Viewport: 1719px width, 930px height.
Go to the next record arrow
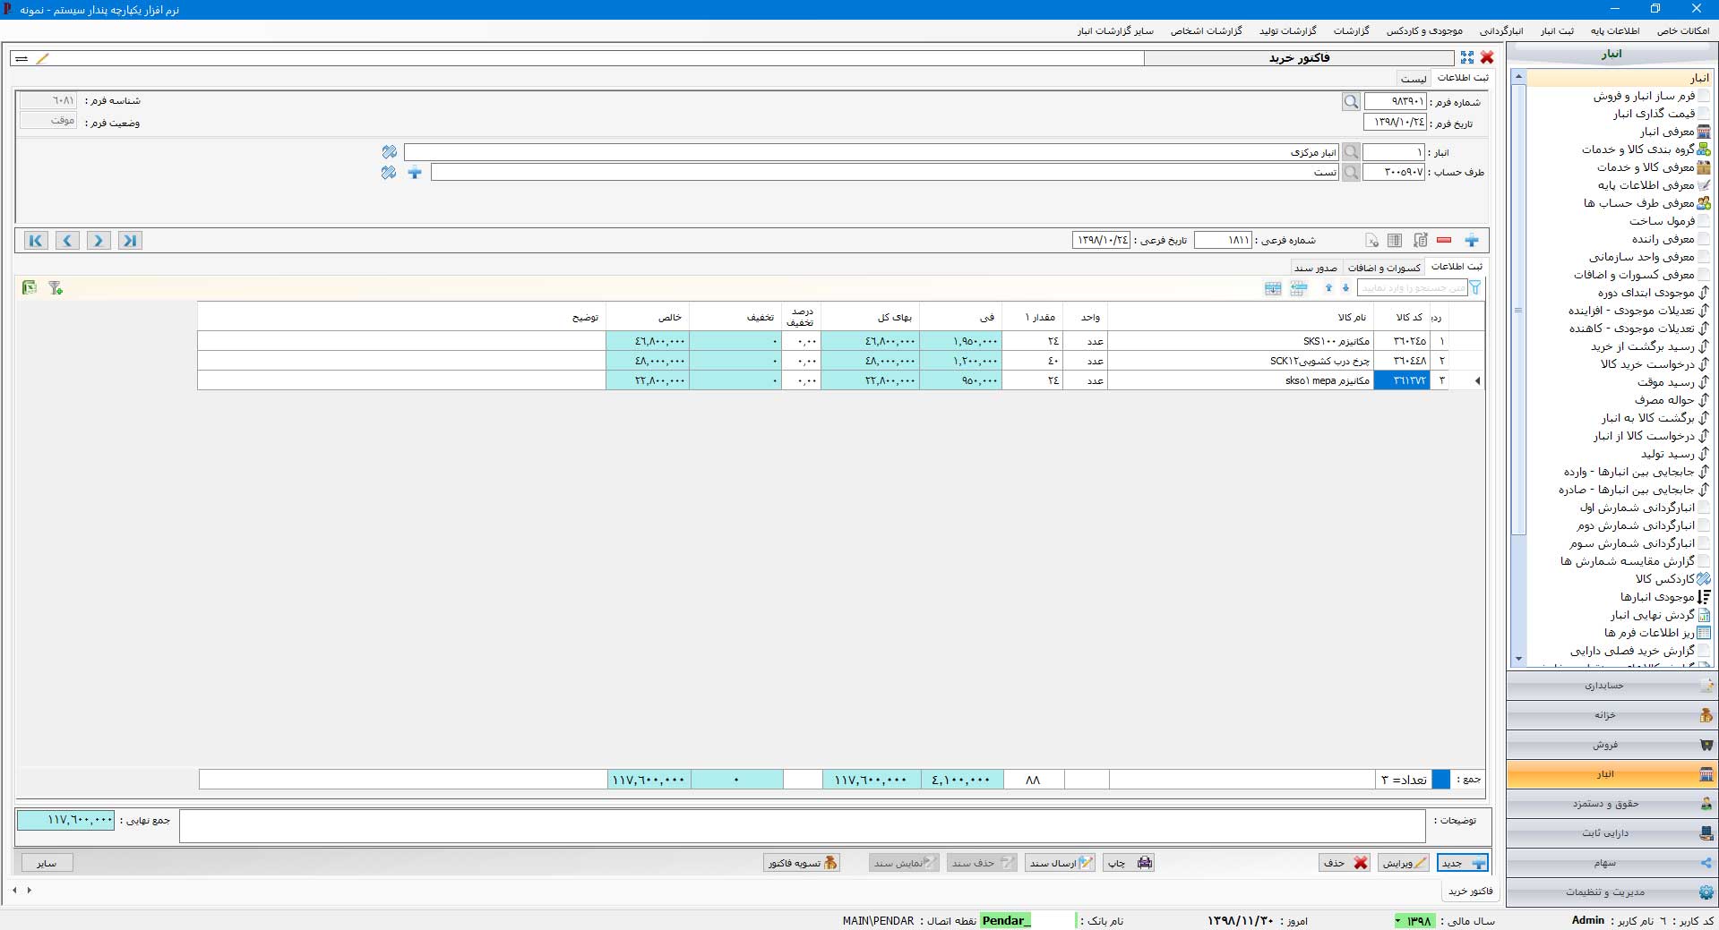(99, 240)
